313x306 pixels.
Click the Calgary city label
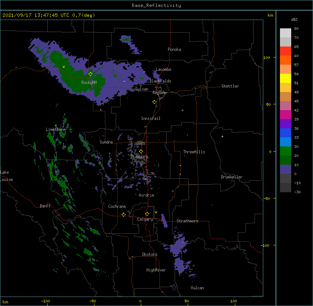[x=145, y=219]
